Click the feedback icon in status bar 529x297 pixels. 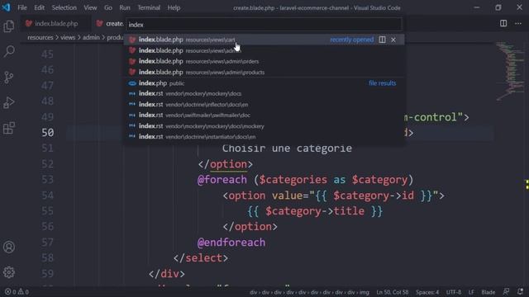pos(506,291)
